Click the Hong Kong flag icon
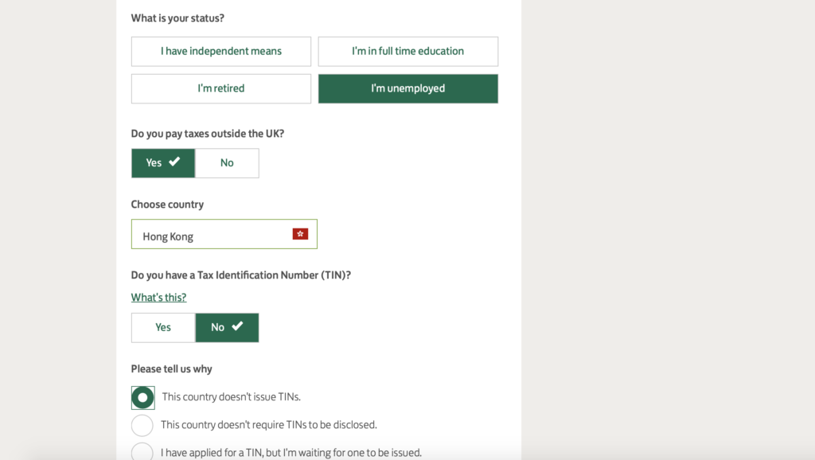815x460 pixels. tap(300, 234)
